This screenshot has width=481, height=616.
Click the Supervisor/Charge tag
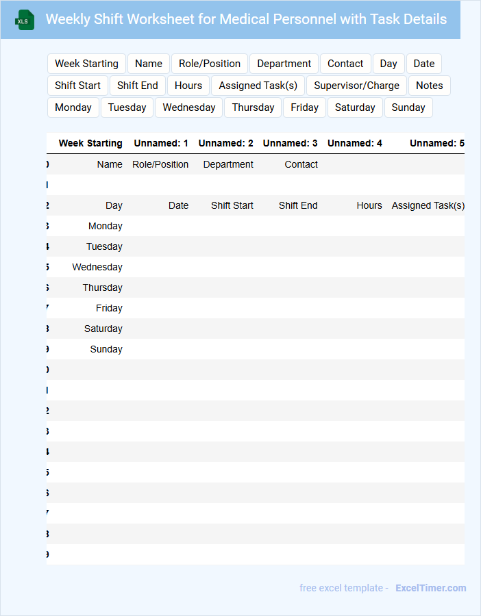(357, 86)
